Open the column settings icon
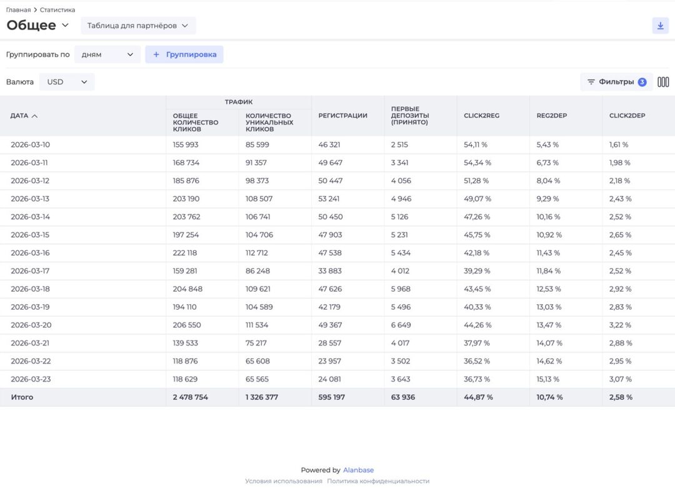This screenshot has width=675, height=488. point(663,82)
